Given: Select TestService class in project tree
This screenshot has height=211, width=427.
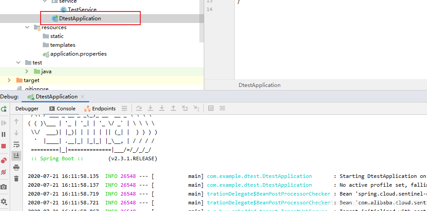Looking at the screenshot, I should [82, 10].
